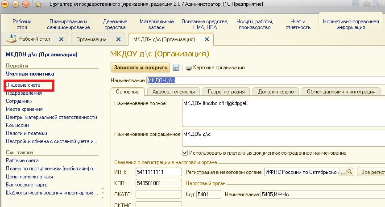Open Налоги и платежи link
385x207 pixels.
pyautogui.click(x=26, y=133)
